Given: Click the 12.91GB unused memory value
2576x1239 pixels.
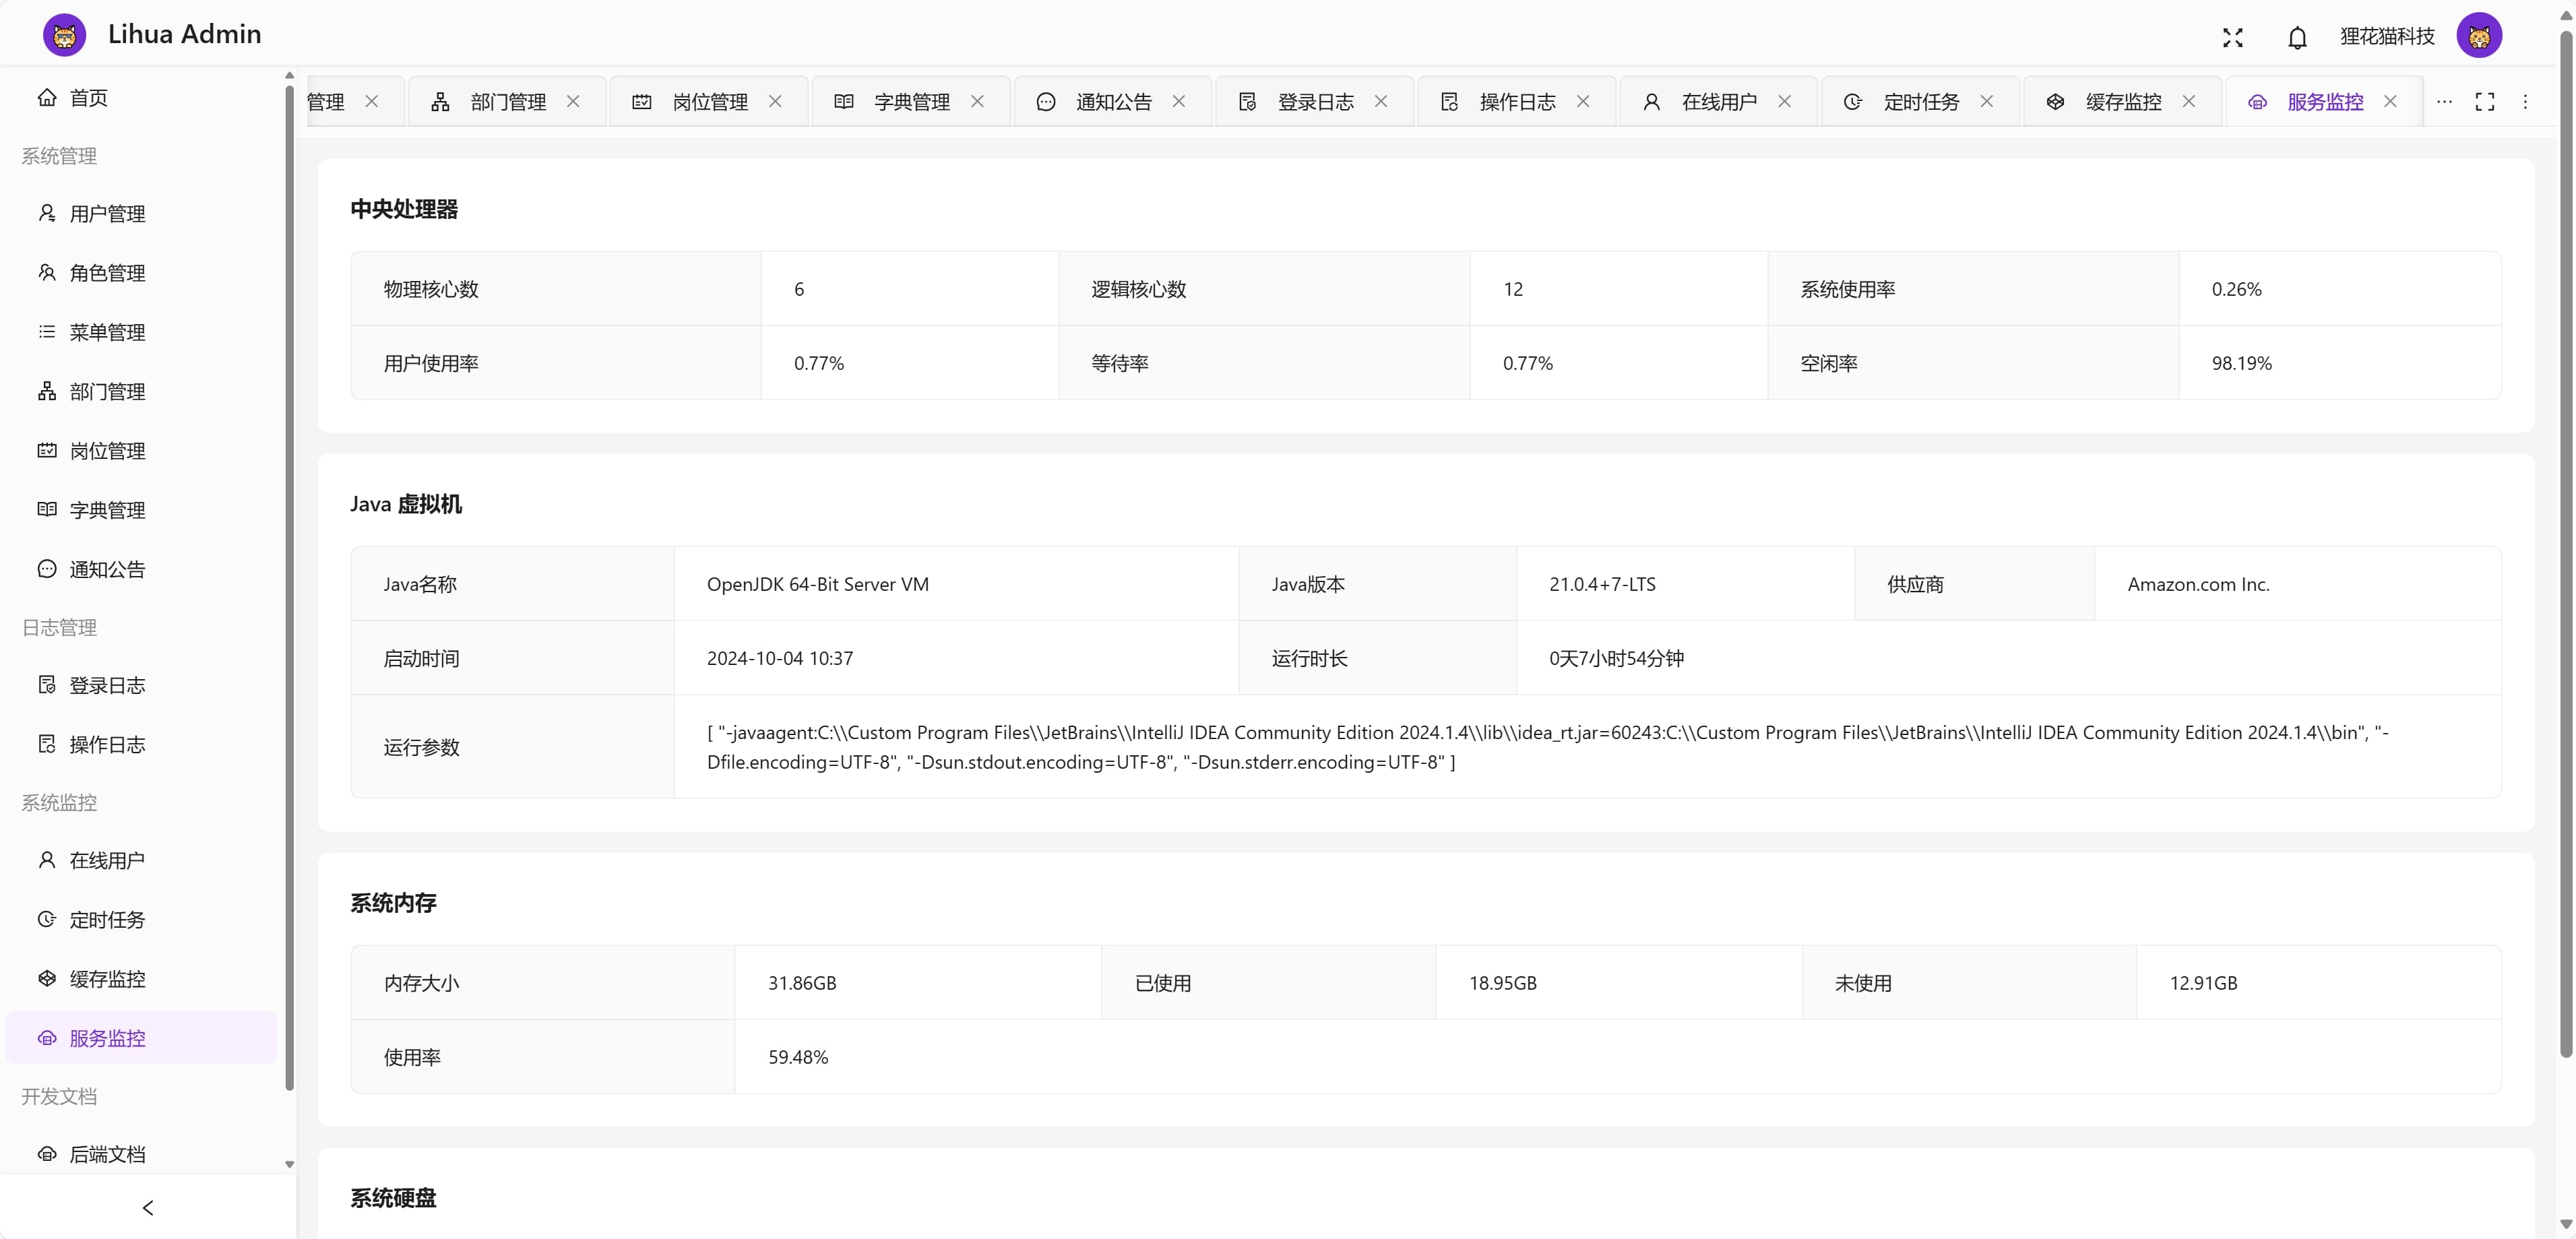Looking at the screenshot, I should click(2203, 983).
